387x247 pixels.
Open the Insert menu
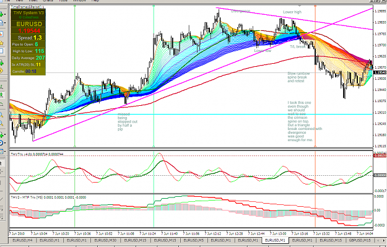pyautogui.click(x=33, y=1)
